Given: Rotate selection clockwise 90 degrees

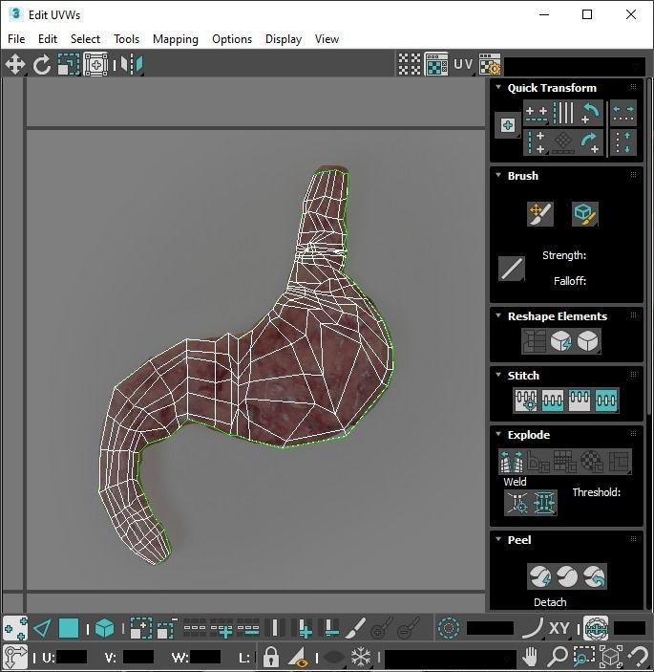Looking at the screenshot, I should click(591, 142).
